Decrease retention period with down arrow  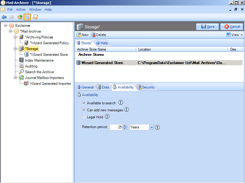coord(125,128)
